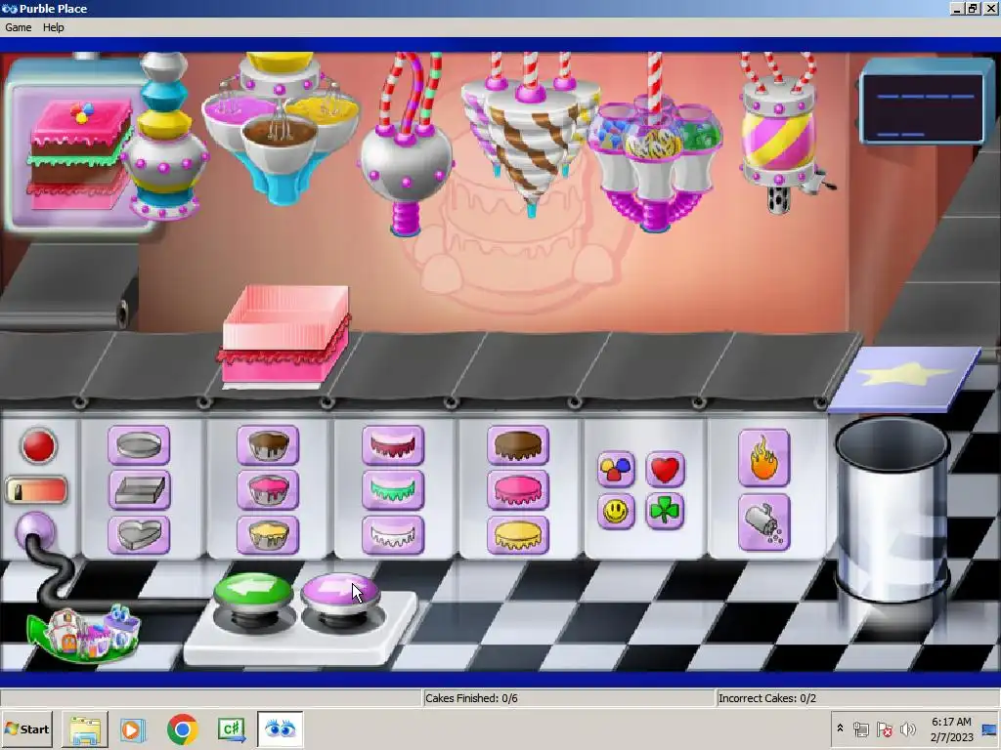Pick the red filling layer icing

(393, 444)
